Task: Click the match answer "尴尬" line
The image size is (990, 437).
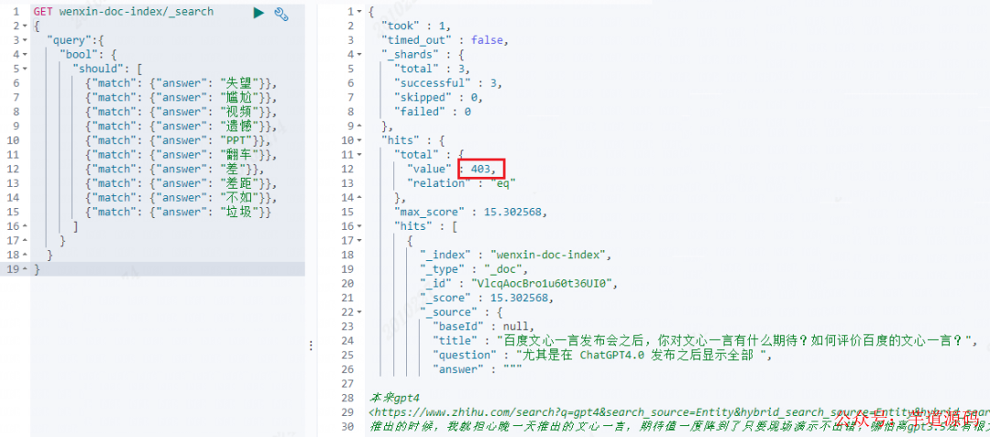Action: tap(181, 98)
